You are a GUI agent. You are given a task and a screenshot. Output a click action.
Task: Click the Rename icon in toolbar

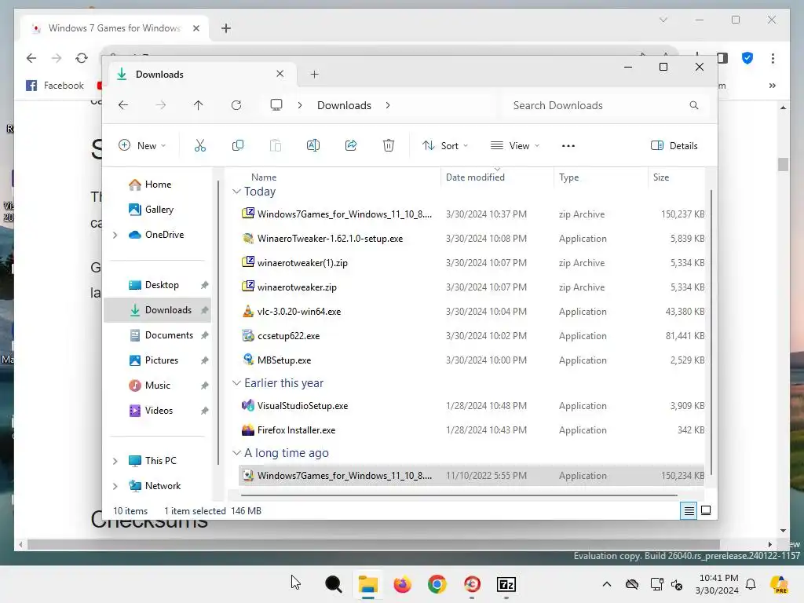pos(312,145)
